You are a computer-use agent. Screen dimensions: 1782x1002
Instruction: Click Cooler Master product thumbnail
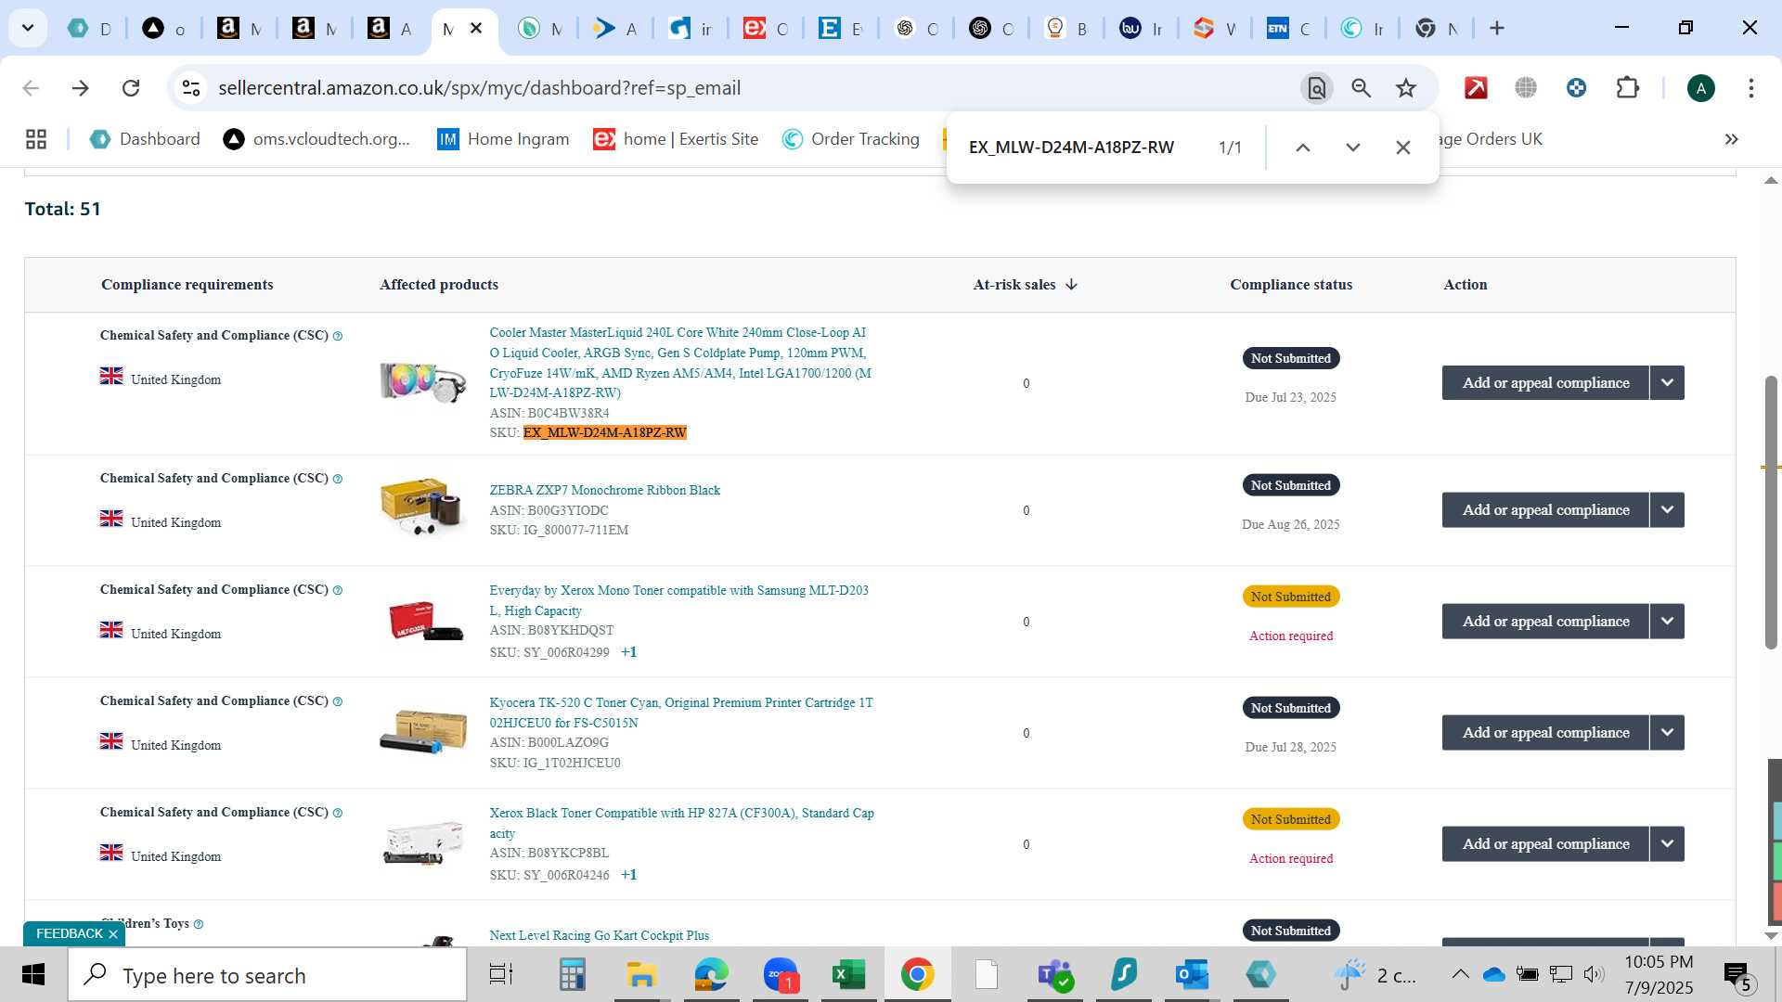tap(423, 382)
